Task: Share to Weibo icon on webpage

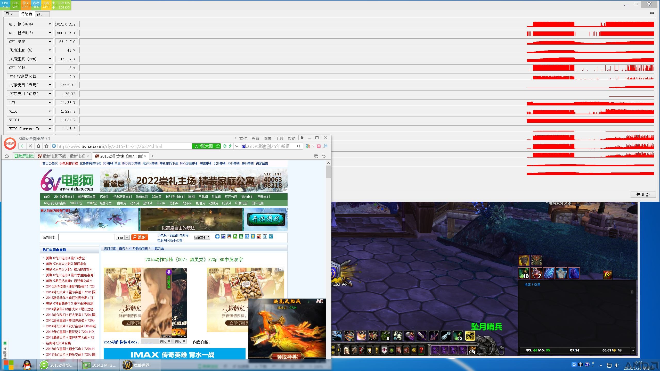Action: point(259,237)
